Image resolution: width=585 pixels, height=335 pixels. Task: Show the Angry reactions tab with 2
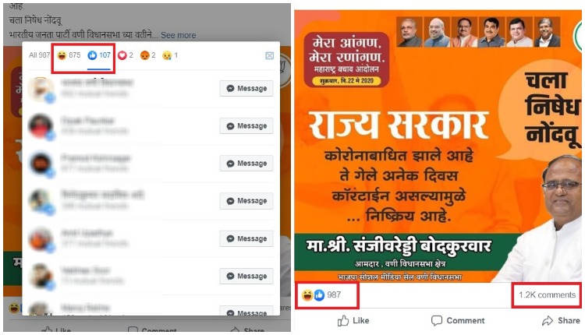tap(147, 55)
